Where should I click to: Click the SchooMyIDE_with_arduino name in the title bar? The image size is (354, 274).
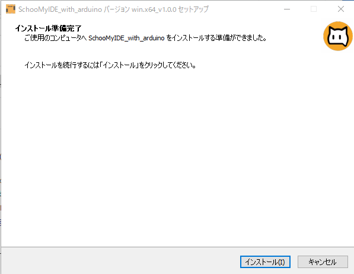click(60, 9)
